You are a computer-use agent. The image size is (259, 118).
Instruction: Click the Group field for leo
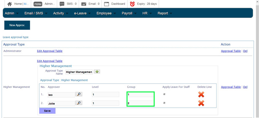141,95
